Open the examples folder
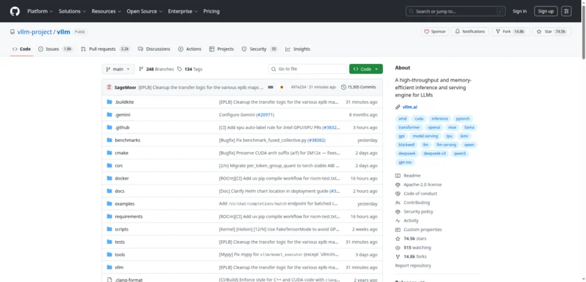 124,204
